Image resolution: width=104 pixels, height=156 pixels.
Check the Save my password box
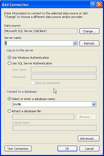point(33,83)
